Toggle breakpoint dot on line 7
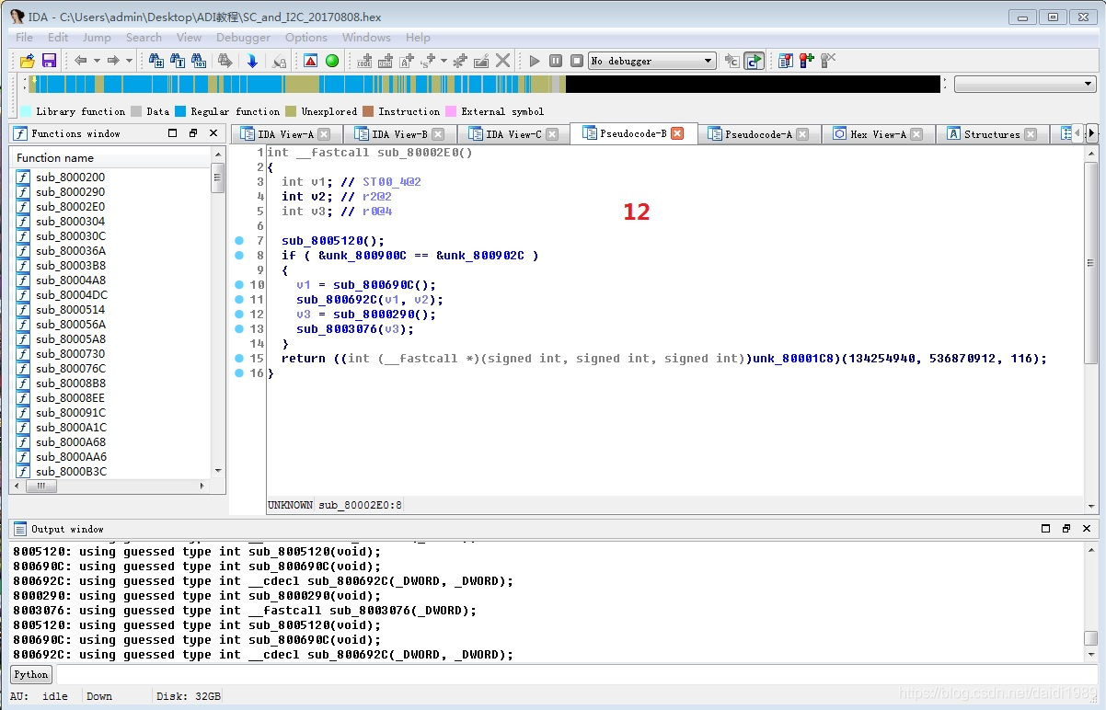1106x710 pixels. (x=239, y=241)
